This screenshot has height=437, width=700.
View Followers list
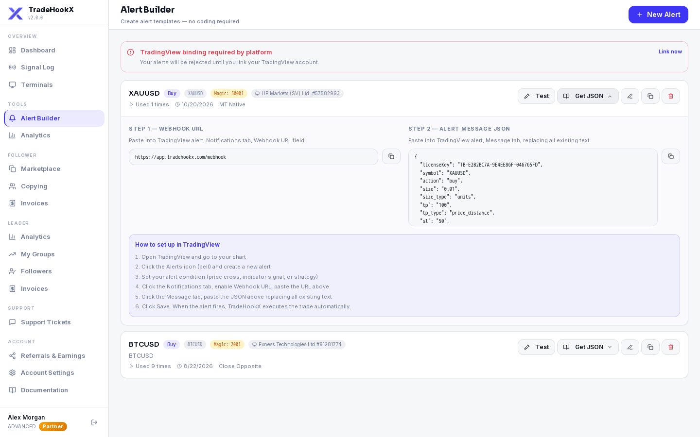pyautogui.click(x=54, y=271)
